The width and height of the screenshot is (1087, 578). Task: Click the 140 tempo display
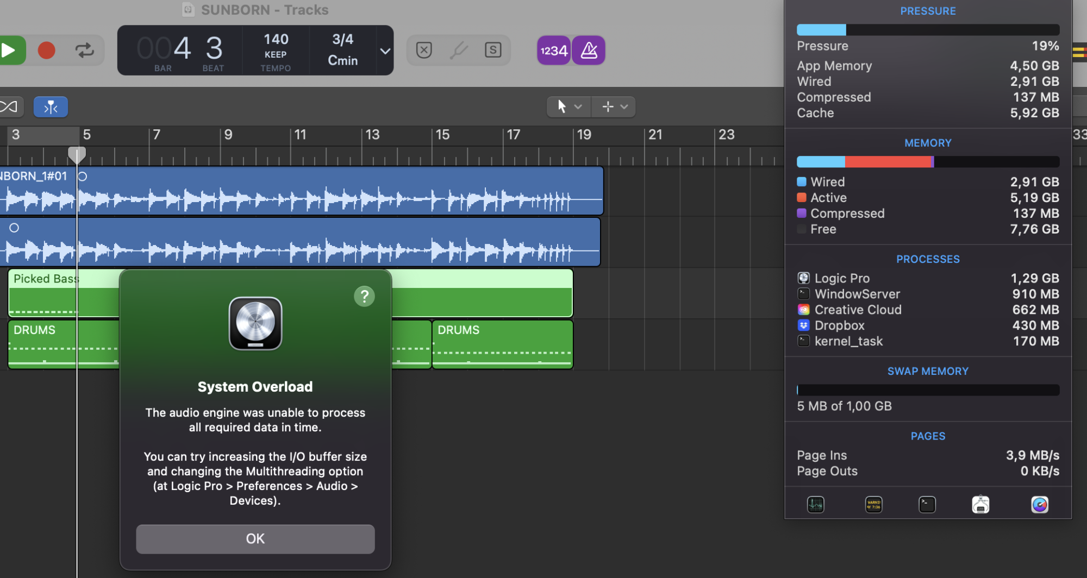click(x=276, y=40)
